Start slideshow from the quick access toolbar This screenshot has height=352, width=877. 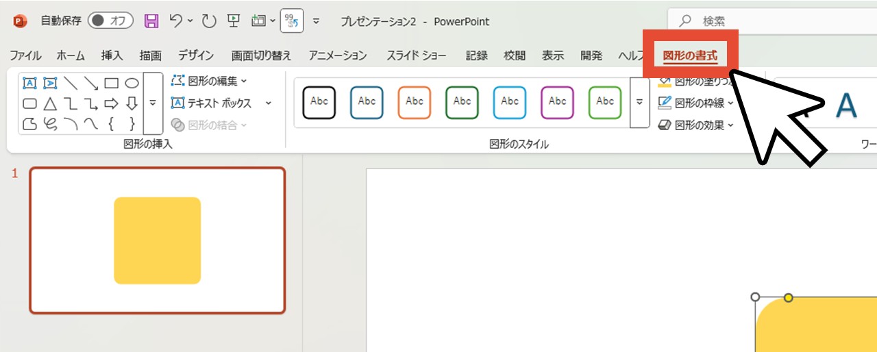[x=234, y=21]
